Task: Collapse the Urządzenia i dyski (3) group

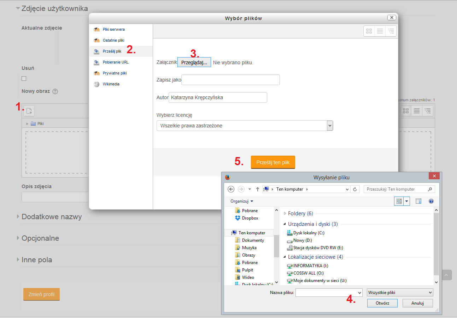Action: (x=285, y=224)
